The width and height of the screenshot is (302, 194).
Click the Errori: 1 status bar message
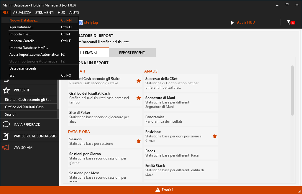coord(168,190)
